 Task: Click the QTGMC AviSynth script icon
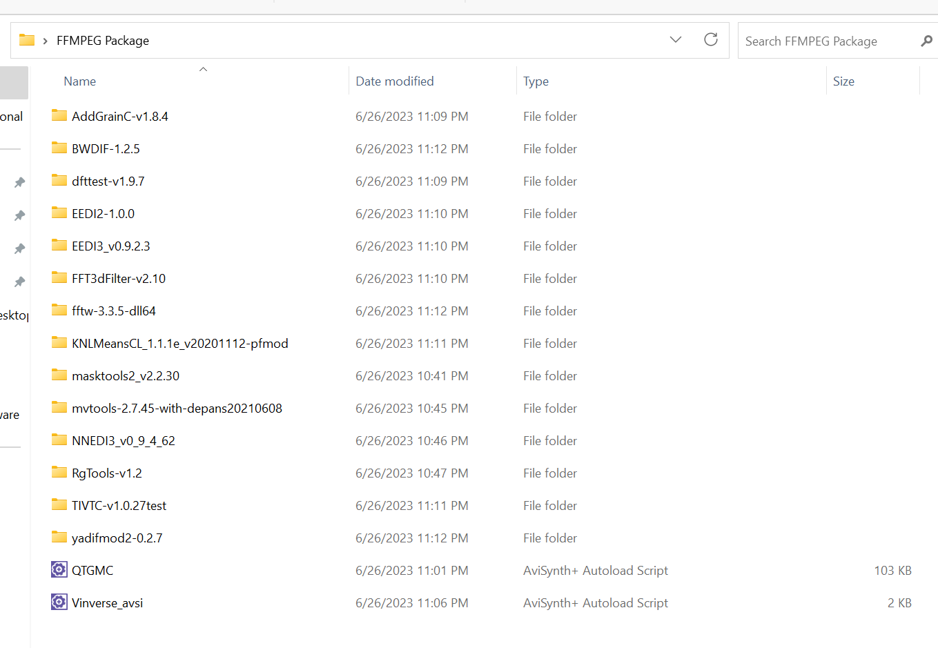(59, 569)
